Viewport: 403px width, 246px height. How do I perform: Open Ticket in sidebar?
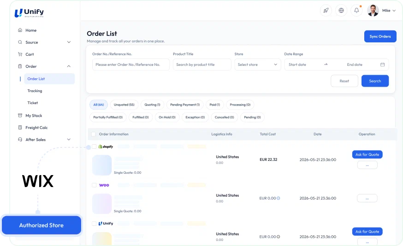(33, 103)
